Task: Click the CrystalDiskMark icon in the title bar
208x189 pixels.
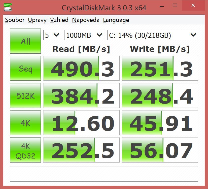Action: (8, 7)
